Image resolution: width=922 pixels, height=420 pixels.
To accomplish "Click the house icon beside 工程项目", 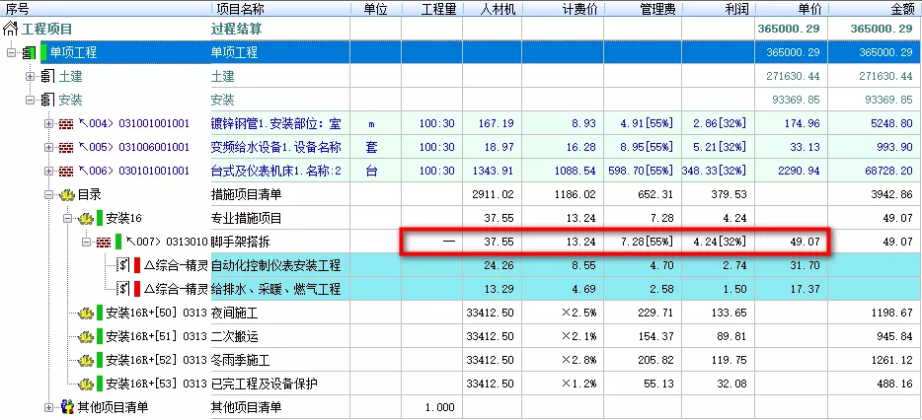I will [10, 30].
